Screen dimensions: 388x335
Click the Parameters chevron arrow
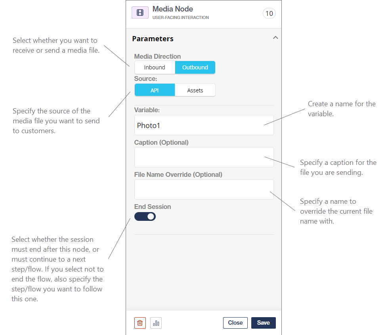[x=276, y=37]
